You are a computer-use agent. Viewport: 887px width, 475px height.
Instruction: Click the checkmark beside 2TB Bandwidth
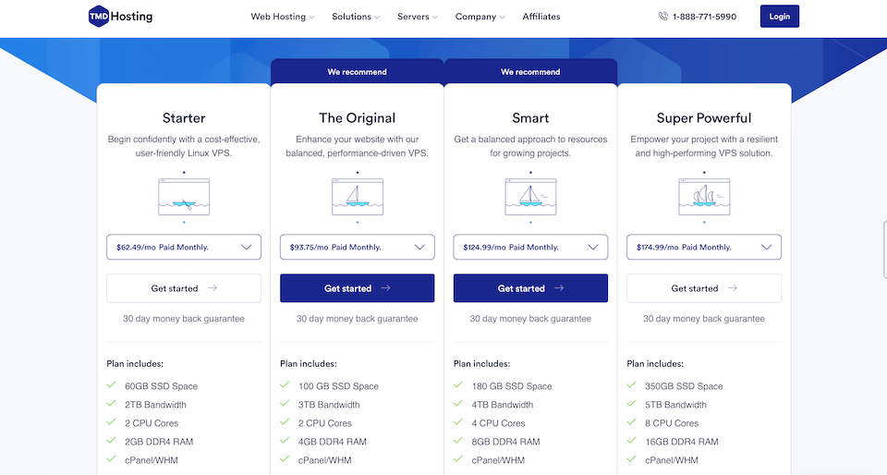pos(112,404)
